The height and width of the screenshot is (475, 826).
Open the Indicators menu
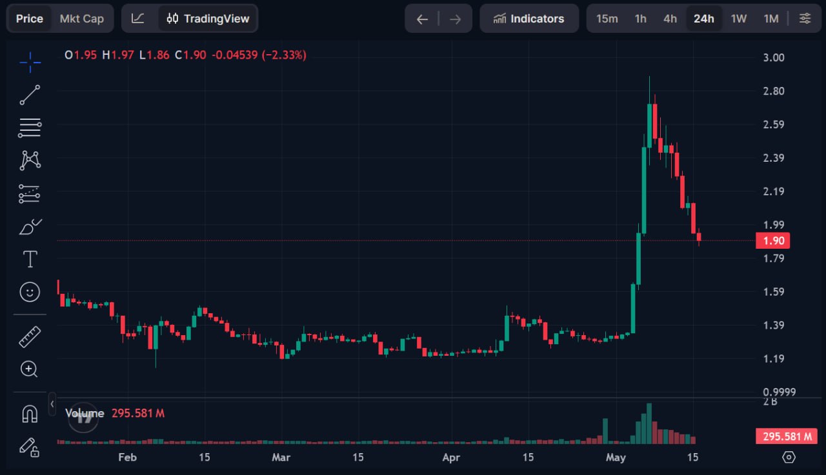click(529, 19)
